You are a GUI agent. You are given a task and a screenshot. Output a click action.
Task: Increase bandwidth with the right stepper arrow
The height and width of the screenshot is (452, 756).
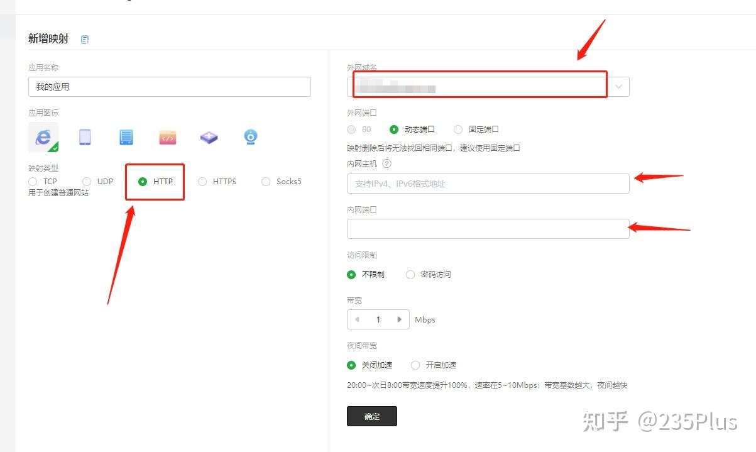click(x=400, y=319)
